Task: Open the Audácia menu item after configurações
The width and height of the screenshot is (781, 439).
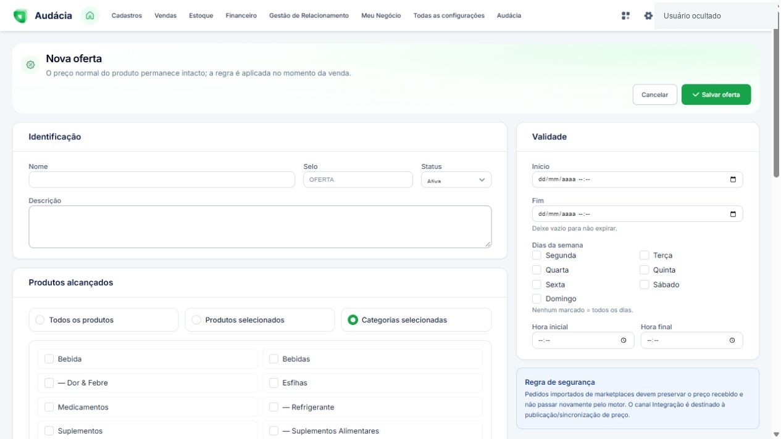Action: 509,16
